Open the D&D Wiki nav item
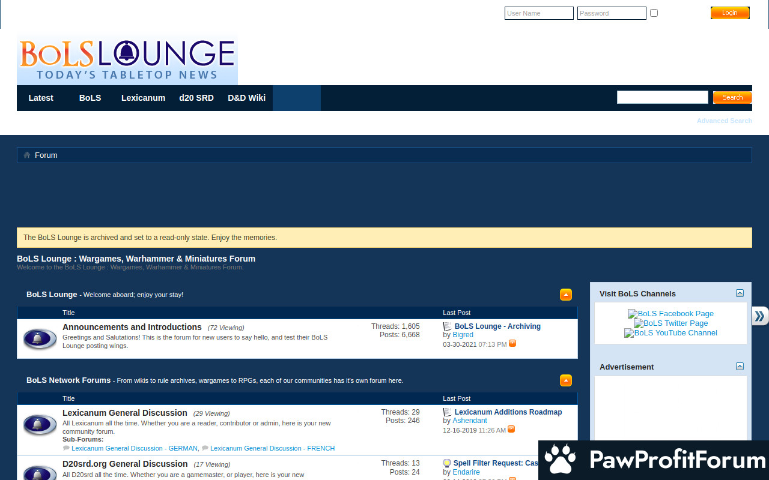This screenshot has height=480, width=769. pos(246,98)
